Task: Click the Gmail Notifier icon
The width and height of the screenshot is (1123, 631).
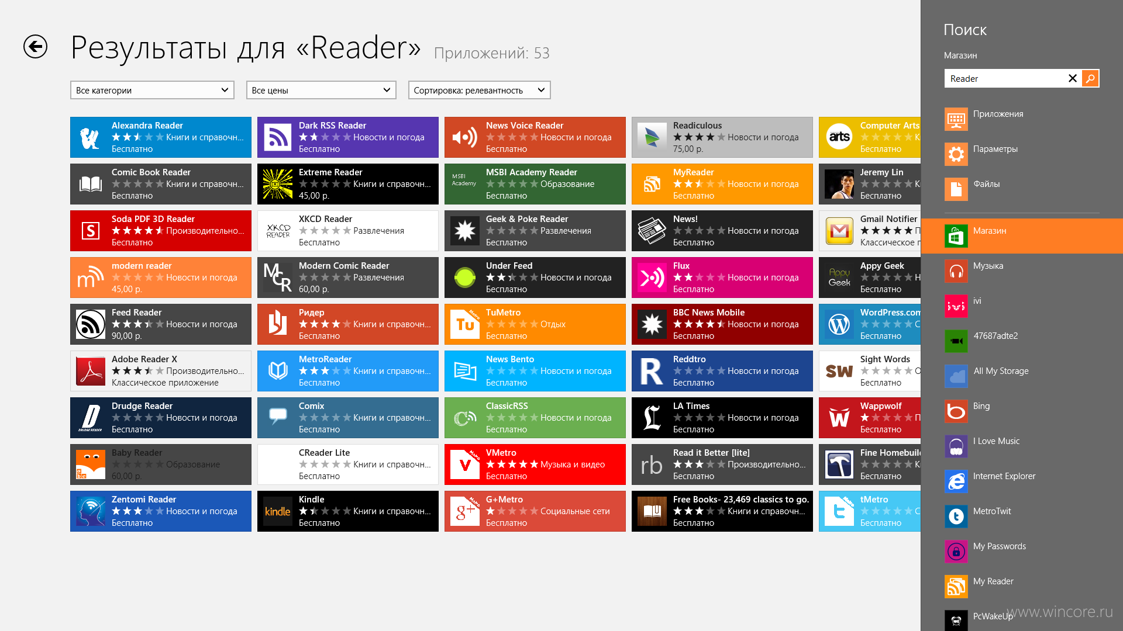Action: coord(839,231)
